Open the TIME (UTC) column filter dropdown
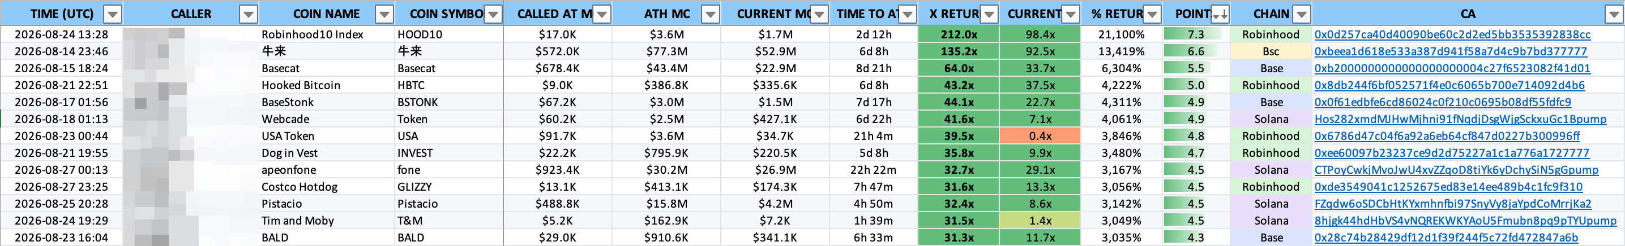This screenshot has height=246, width=1625. pyautogui.click(x=113, y=14)
